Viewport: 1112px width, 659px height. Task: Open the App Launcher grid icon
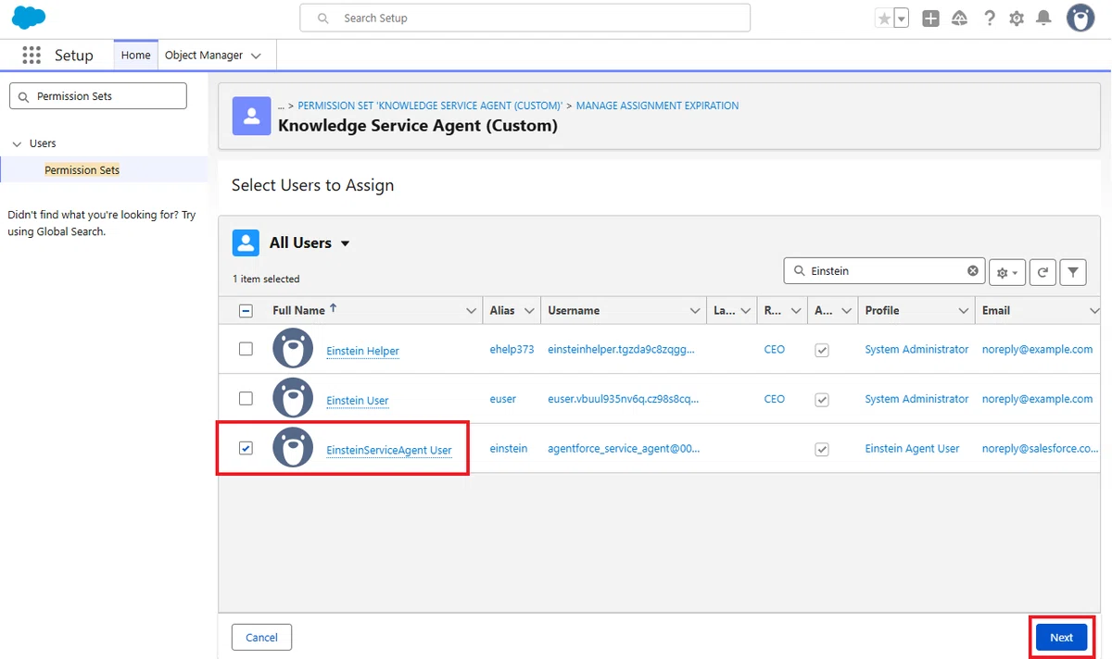(32, 56)
